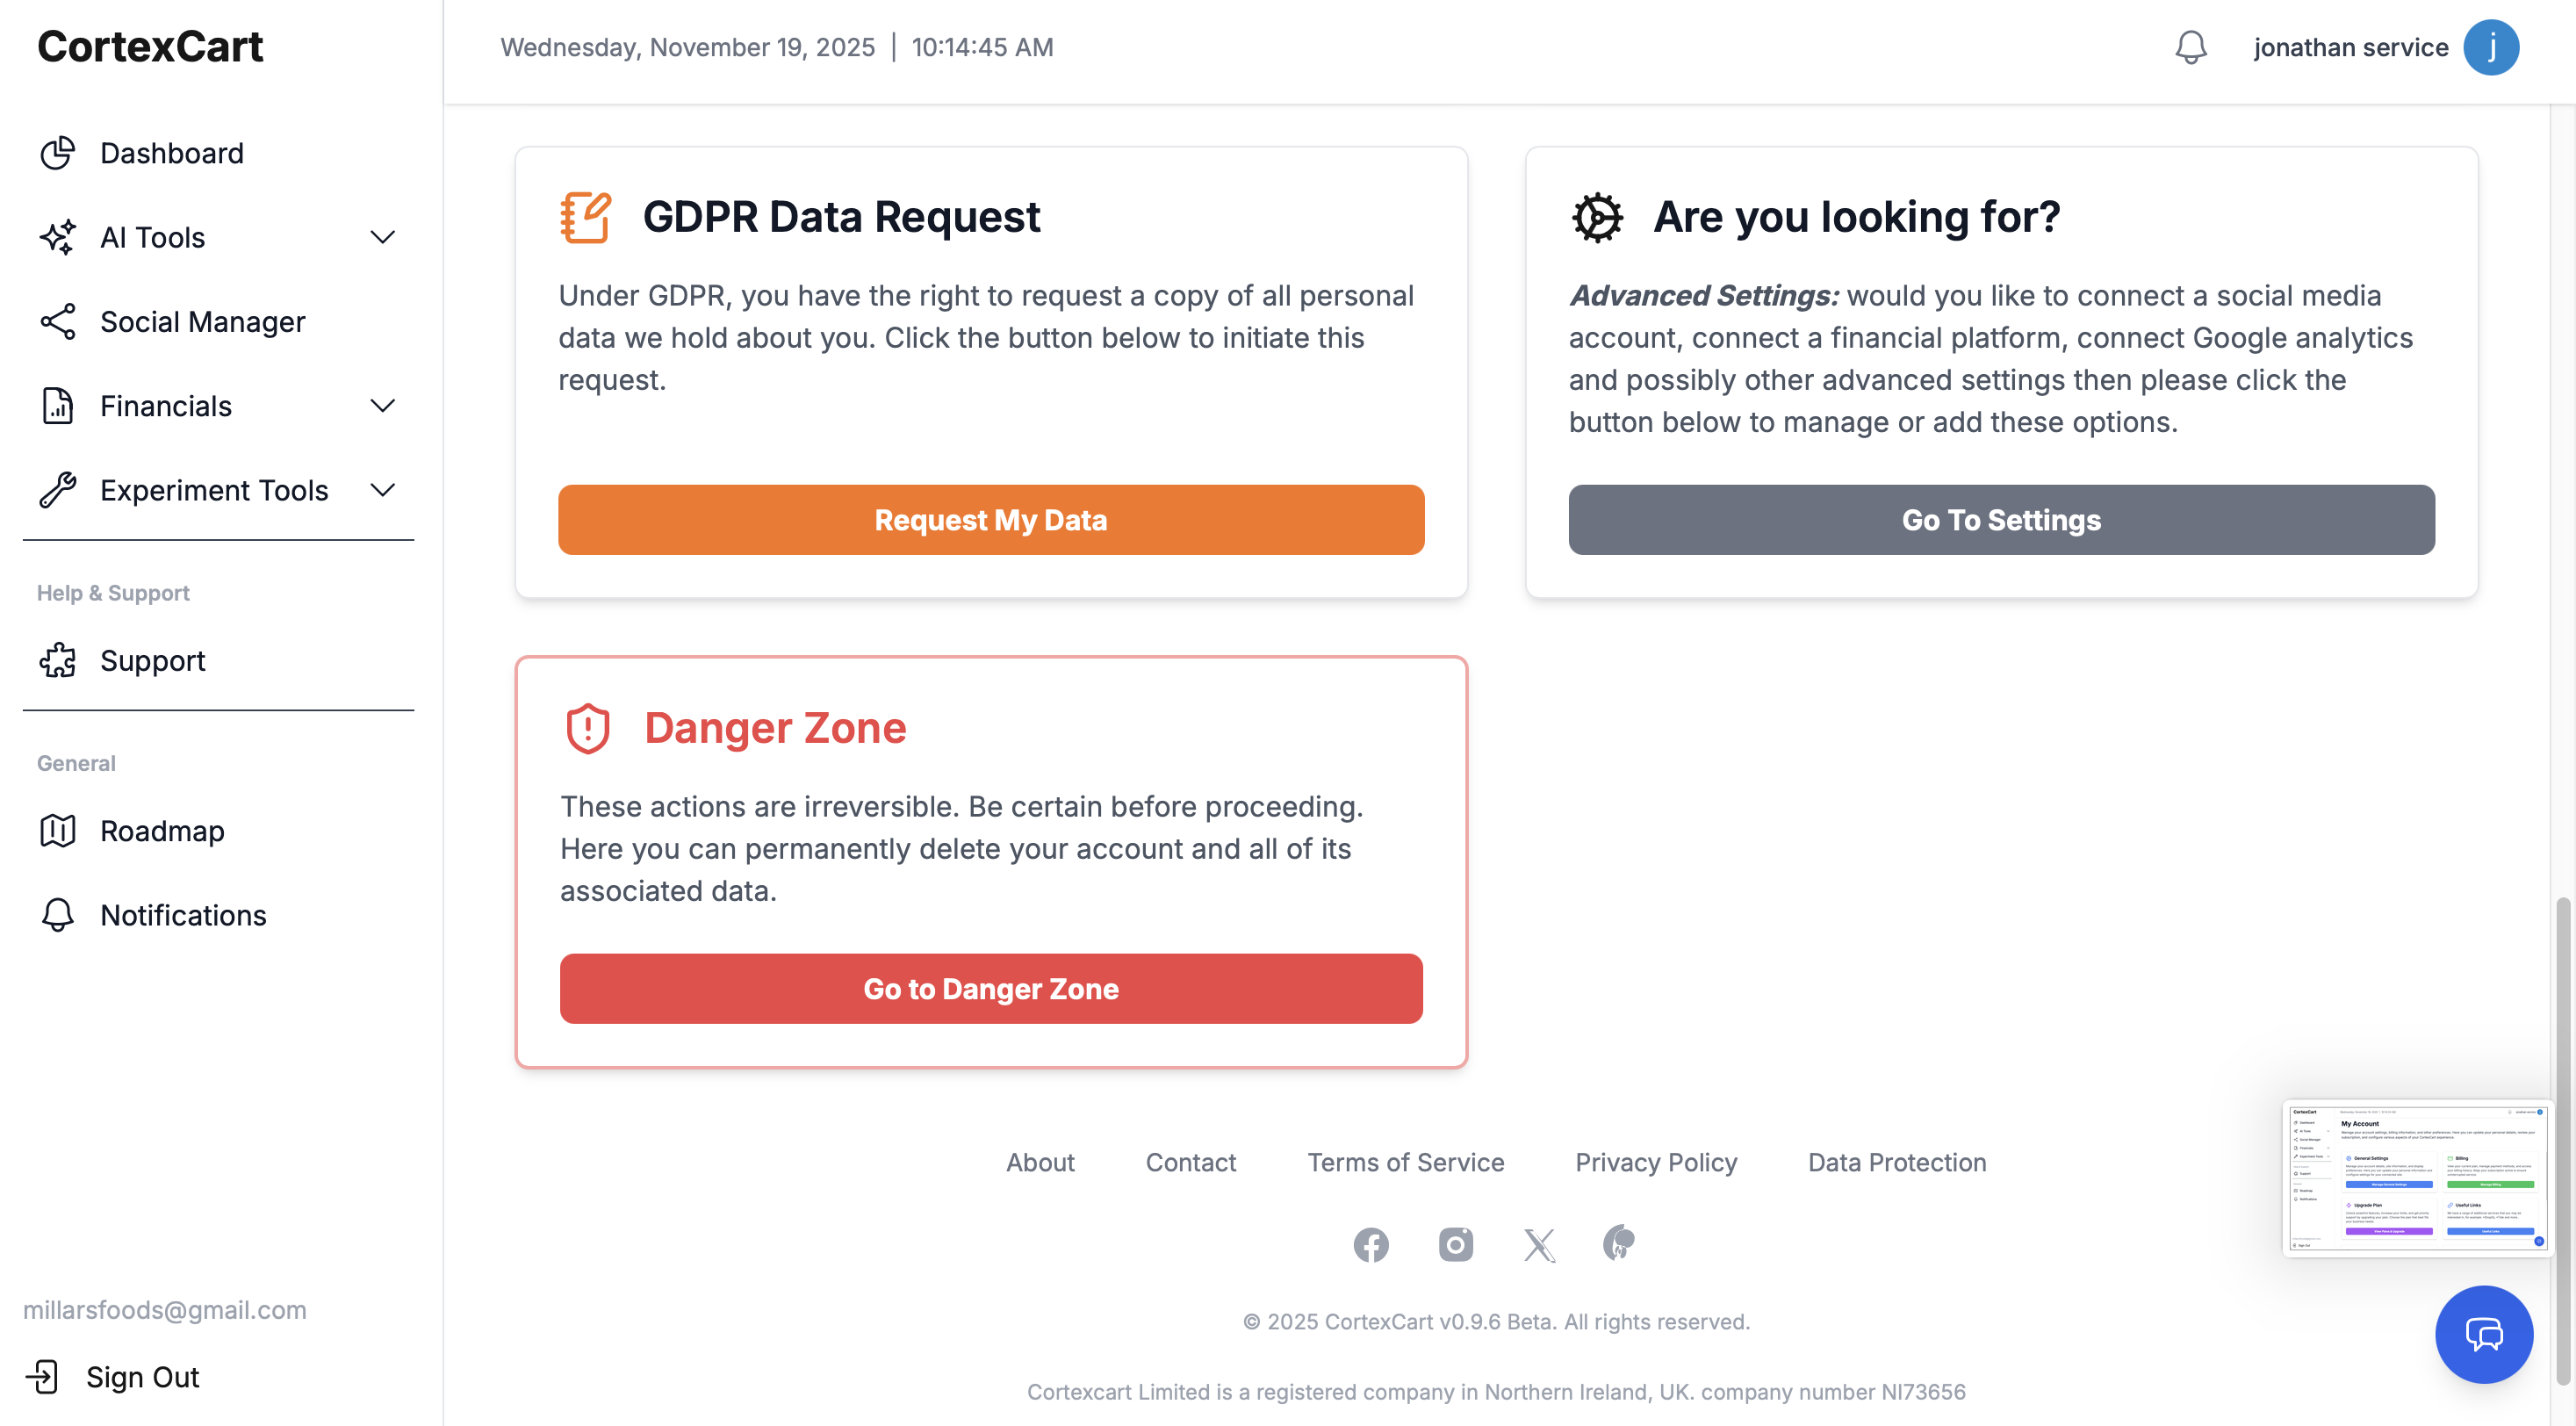Navigate to Dashboard in the sidebar
Viewport: 2576px width, 1426px height.
(172, 153)
